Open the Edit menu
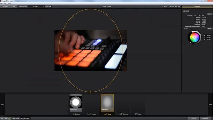This screenshot has width=213, height=120. point(5,3)
